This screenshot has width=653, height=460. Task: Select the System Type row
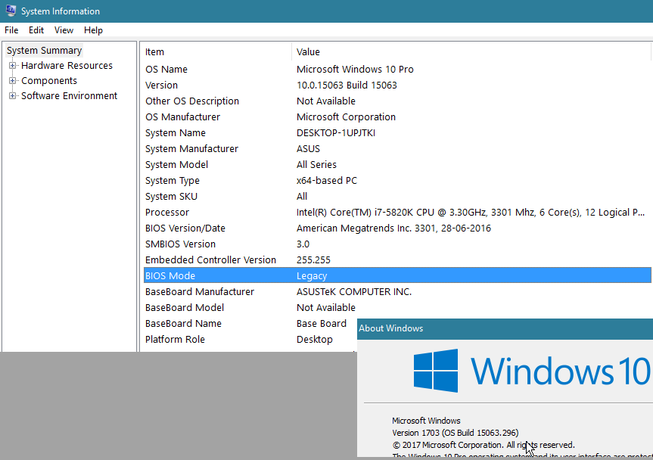tap(397, 180)
